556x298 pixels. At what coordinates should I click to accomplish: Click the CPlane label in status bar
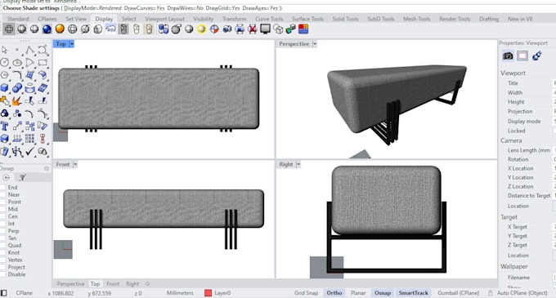(x=24, y=293)
